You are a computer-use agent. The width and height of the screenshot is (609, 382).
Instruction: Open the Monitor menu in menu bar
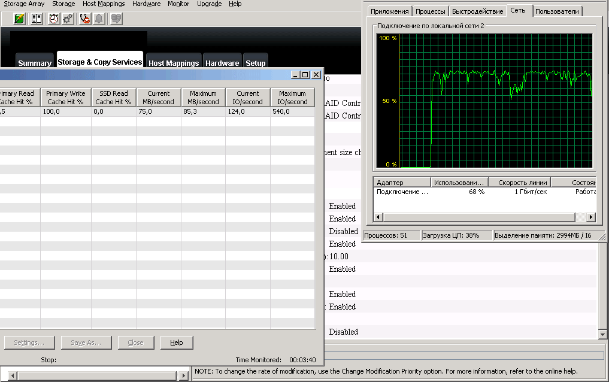[x=178, y=4]
